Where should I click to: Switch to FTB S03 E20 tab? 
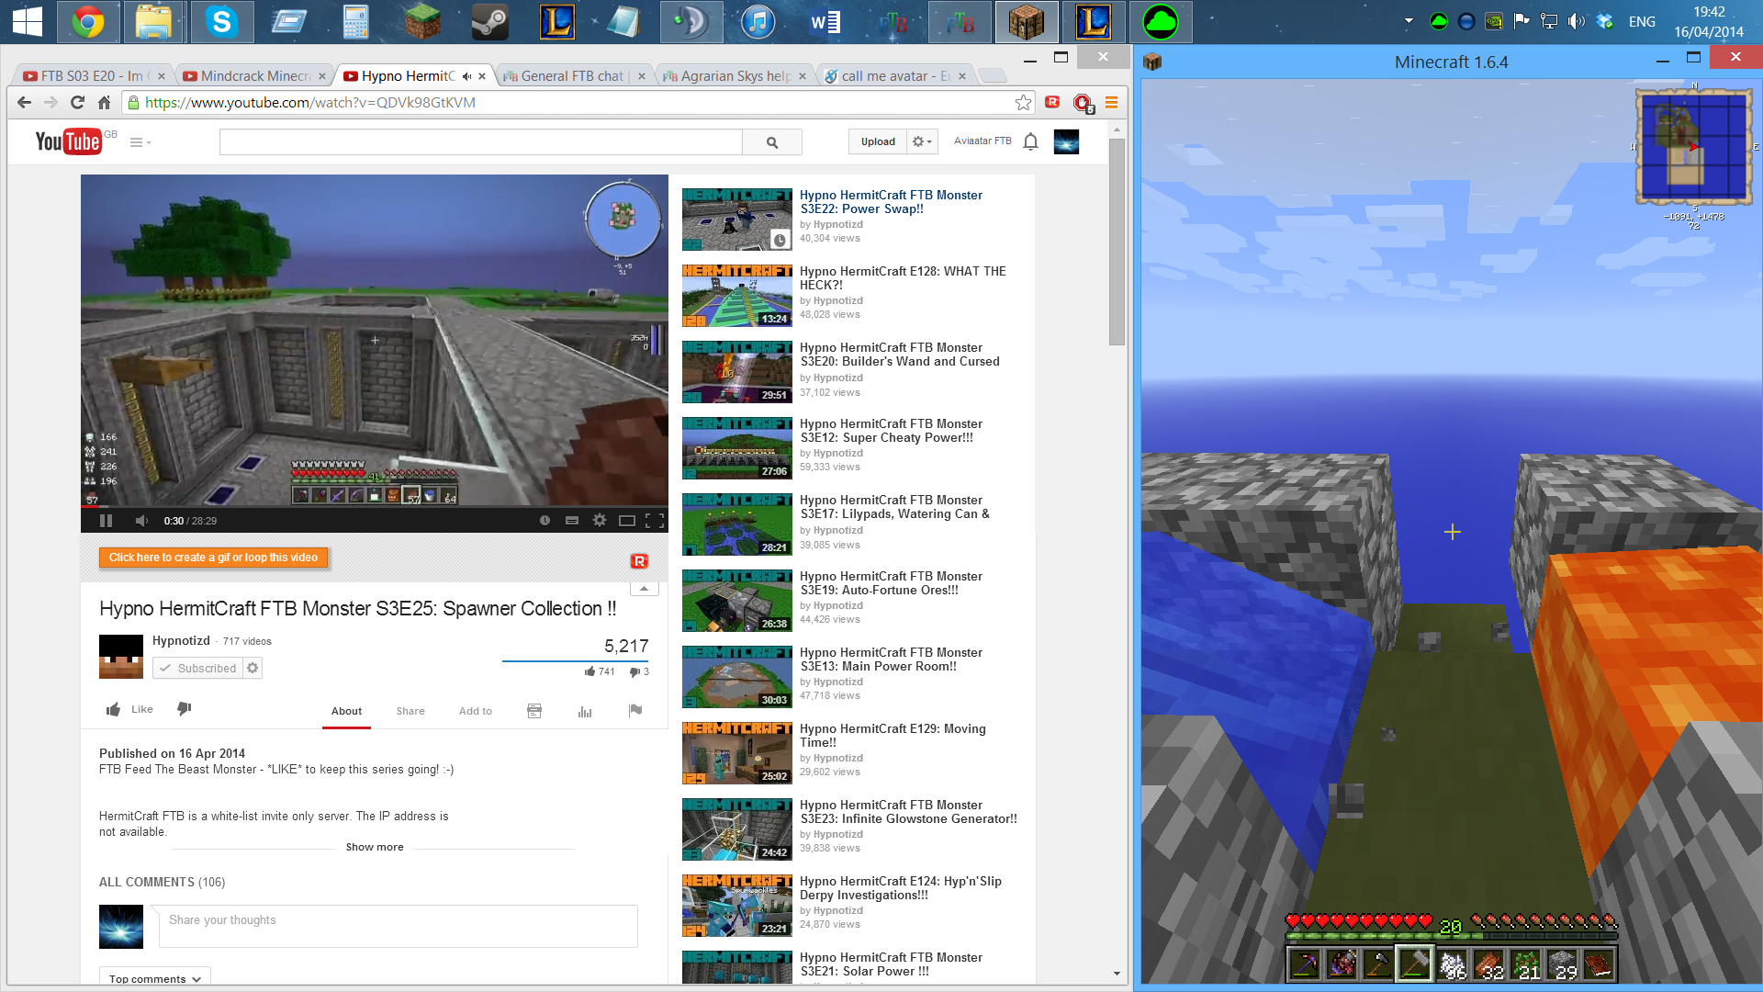point(91,76)
